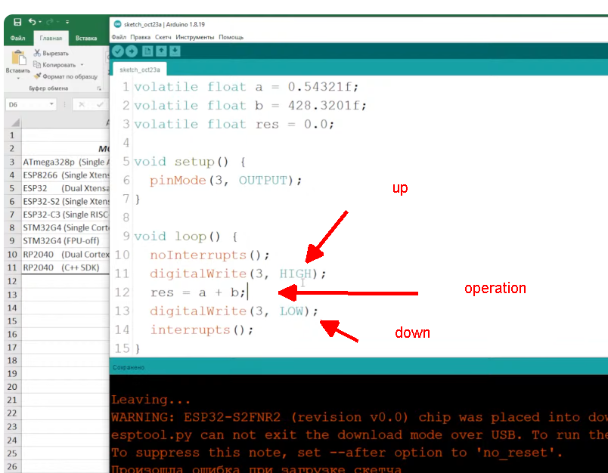The height and width of the screenshot is (473, 608).
Task: Click the Leaving... console line
Action: 150,400
